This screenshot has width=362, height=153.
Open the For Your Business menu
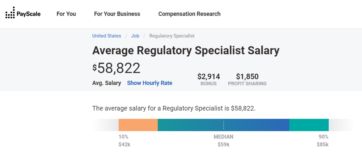coord(117,14)
